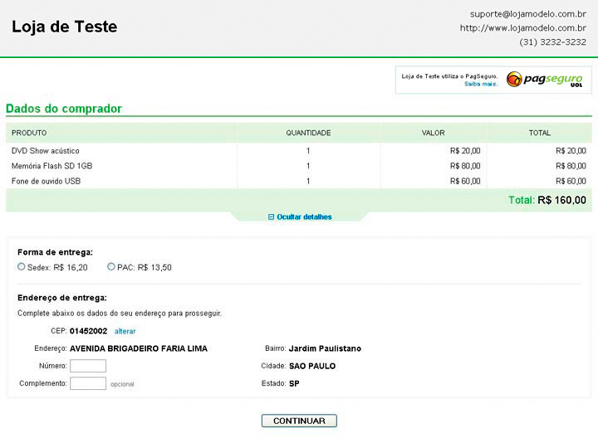Image resolution: width=598 pixels, height=443 pixels.
Task: Click the QUANTIDADE column header
Action: [308, 133]
